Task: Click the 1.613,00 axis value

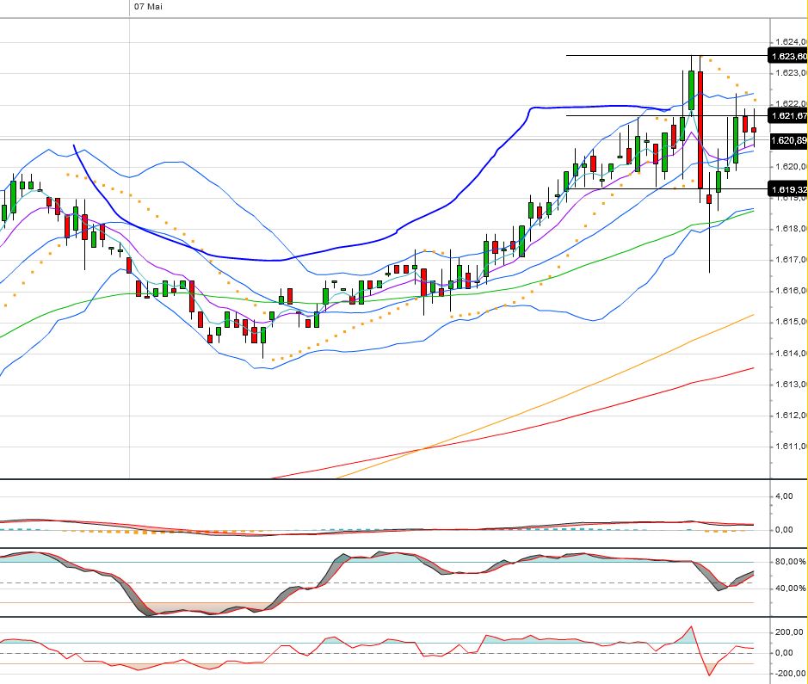Action: 792,385
